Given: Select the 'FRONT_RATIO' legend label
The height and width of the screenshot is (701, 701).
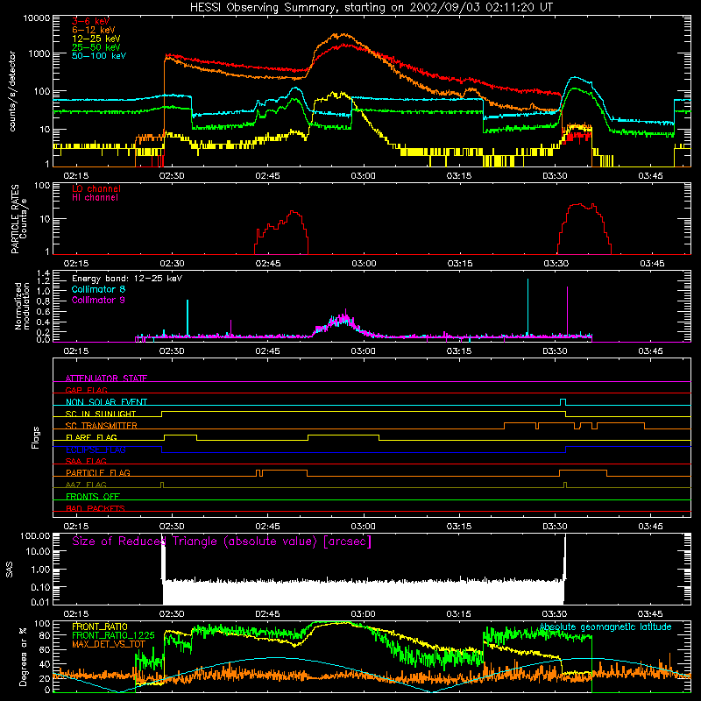Looking at the screenshot, I should pos(100,627).
